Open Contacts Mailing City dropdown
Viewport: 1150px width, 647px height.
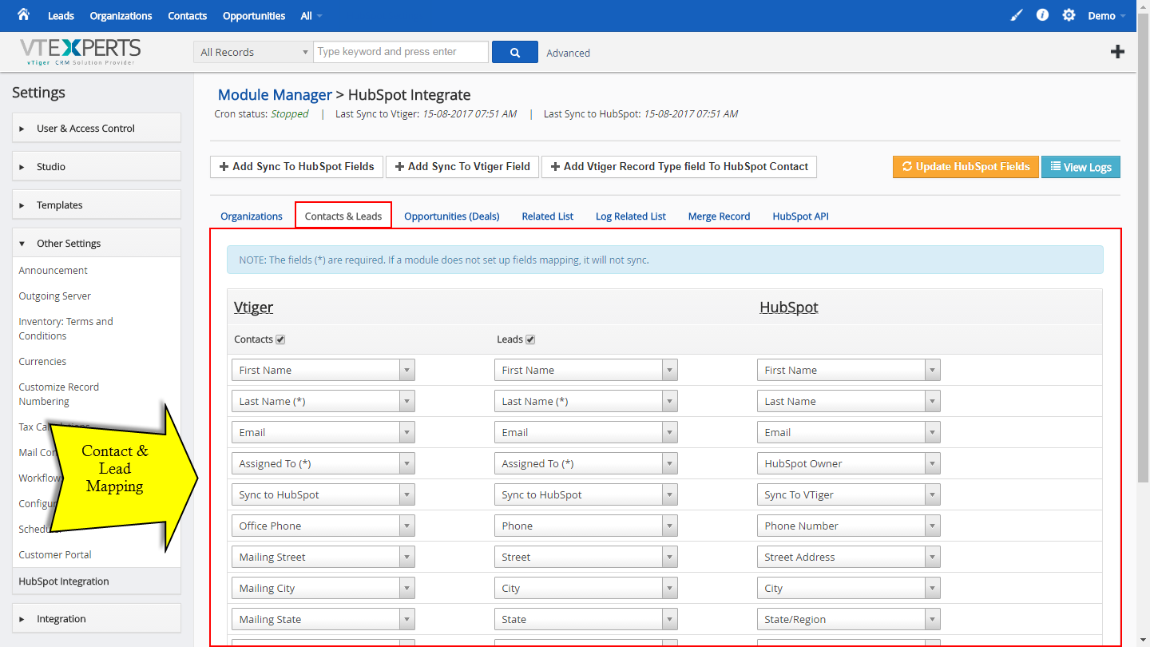[323, 588]
